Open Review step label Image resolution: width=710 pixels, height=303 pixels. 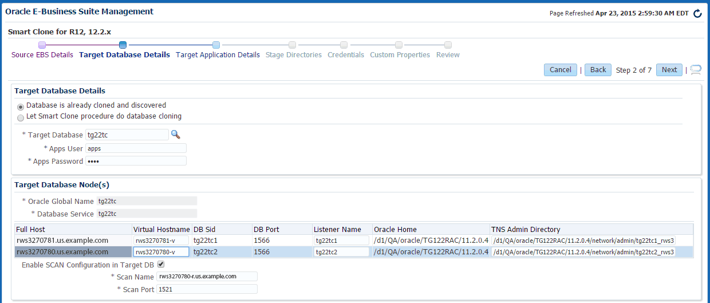coord(448,55)
